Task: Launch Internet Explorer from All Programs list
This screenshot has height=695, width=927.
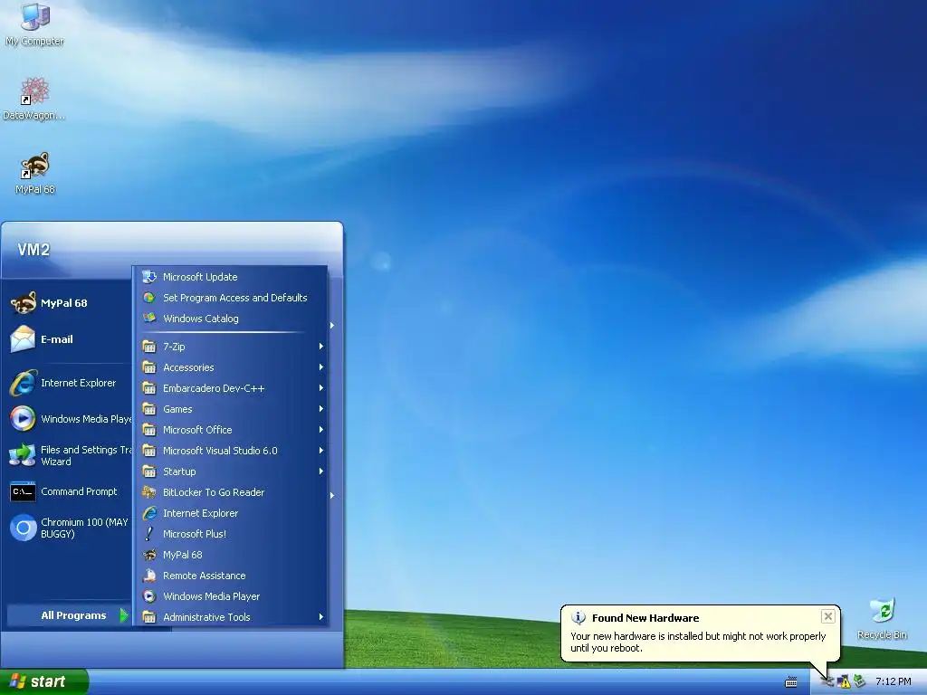Action: (231, 513)
